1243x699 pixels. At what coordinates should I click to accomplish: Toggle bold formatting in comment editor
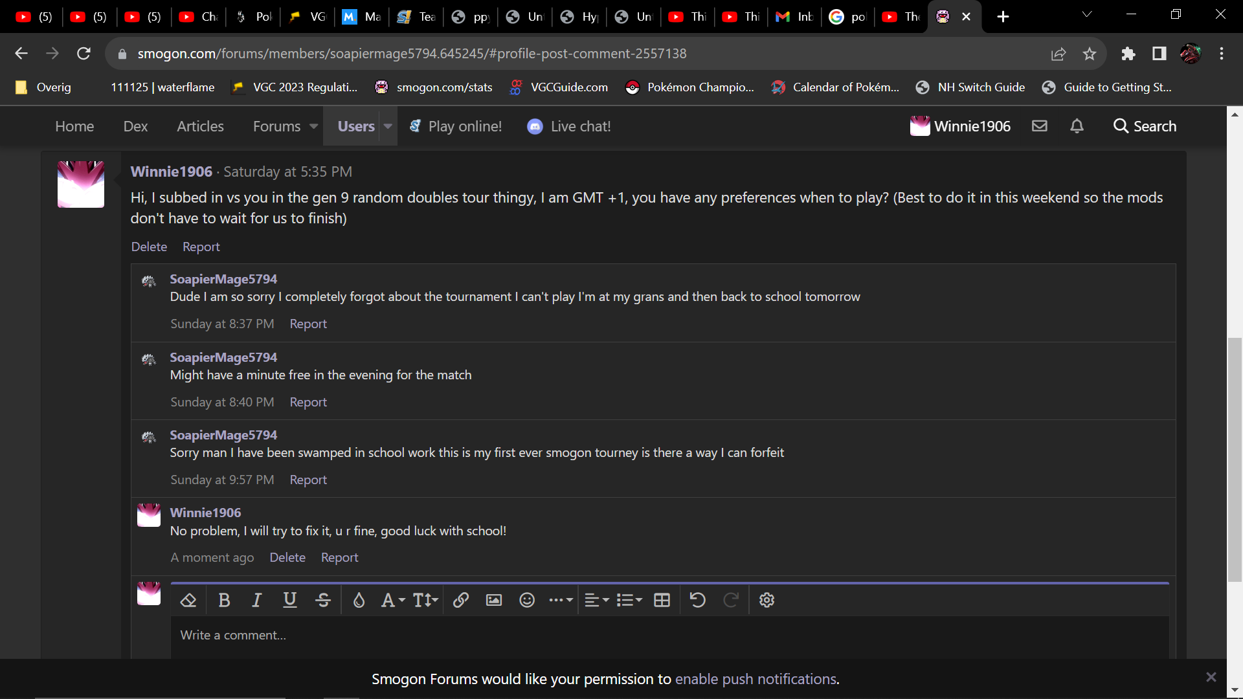(x=224, y=600)
